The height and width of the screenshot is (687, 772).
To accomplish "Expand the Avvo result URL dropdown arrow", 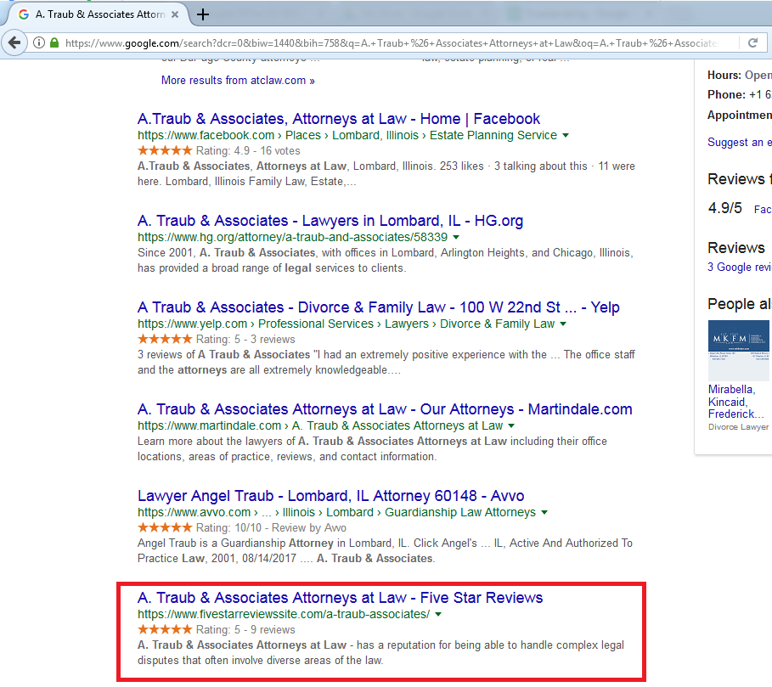I will pyautogui.click(x=544, y=512).
